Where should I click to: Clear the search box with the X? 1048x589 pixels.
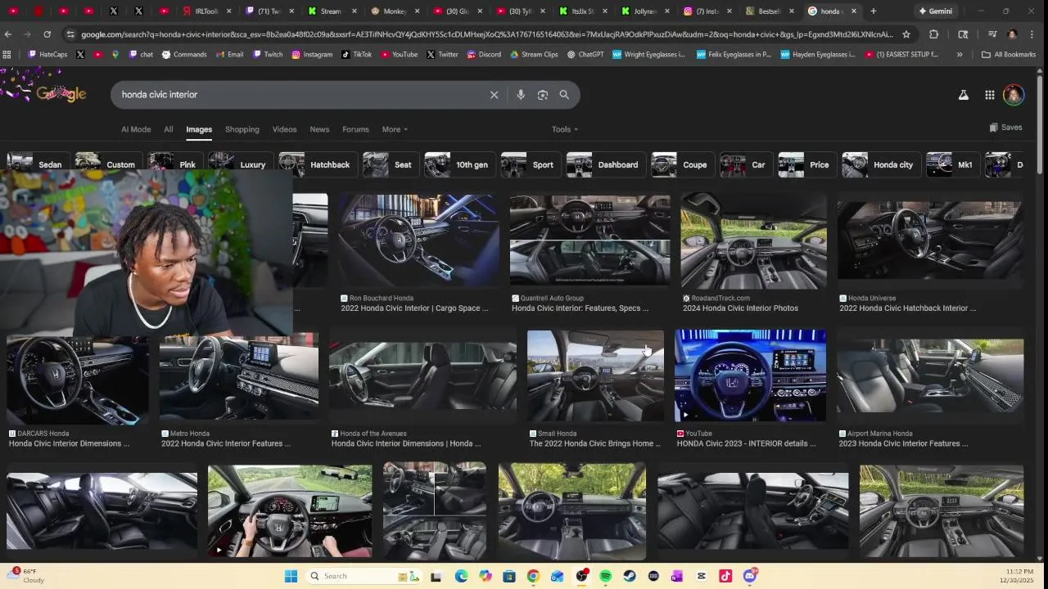tap(494, 95)
